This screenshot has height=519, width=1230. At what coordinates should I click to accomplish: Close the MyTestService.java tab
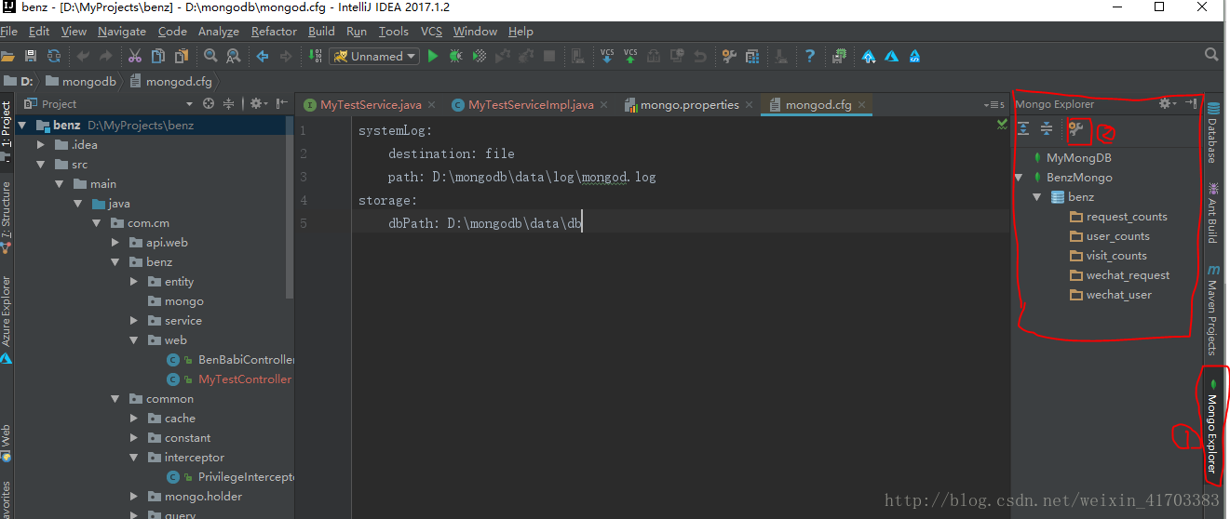pos(433,105)
